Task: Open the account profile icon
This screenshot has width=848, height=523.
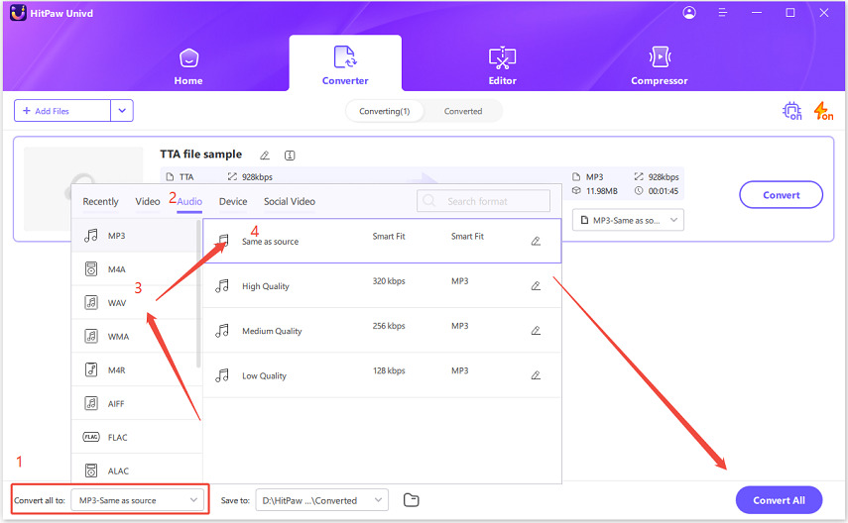Action: pos(689,13)
